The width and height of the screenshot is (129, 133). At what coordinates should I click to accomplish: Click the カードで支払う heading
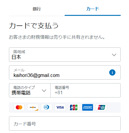pyautogui.click(x=34, y=26)
